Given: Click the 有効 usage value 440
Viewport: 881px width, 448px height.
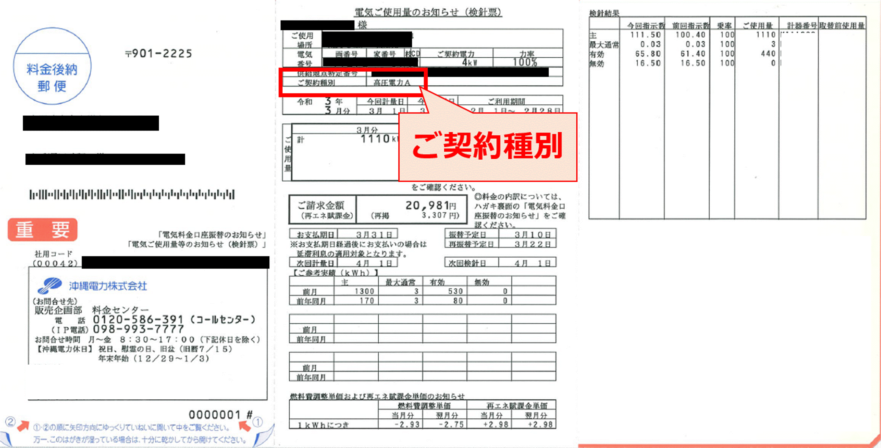Looking at the screenshot, I should coord(768,54).
